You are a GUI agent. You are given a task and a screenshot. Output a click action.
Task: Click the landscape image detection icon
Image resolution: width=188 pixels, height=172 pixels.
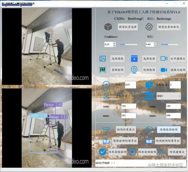[x=102, y=70]
